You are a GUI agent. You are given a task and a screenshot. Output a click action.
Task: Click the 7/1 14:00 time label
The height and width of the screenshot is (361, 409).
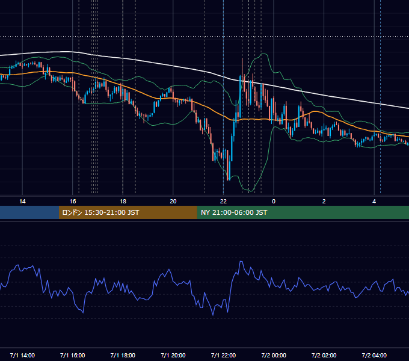tap(22, 355)
